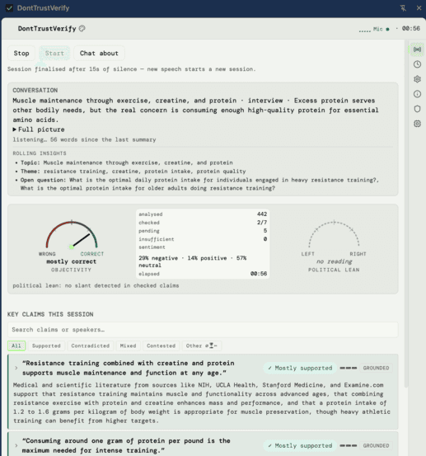The width and height of the screenshot is (426, 456).
Task: Click the 'political lean: no slant detected' note
Action: [x=96, y=285]
